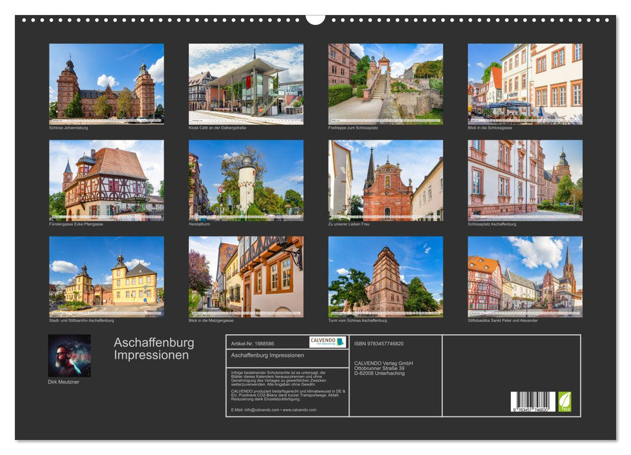Click the Stiftsbasilika Sankt Peter und Alexander photo
Image resolution: width=631 pixels, height=455 pixels.
525,276
